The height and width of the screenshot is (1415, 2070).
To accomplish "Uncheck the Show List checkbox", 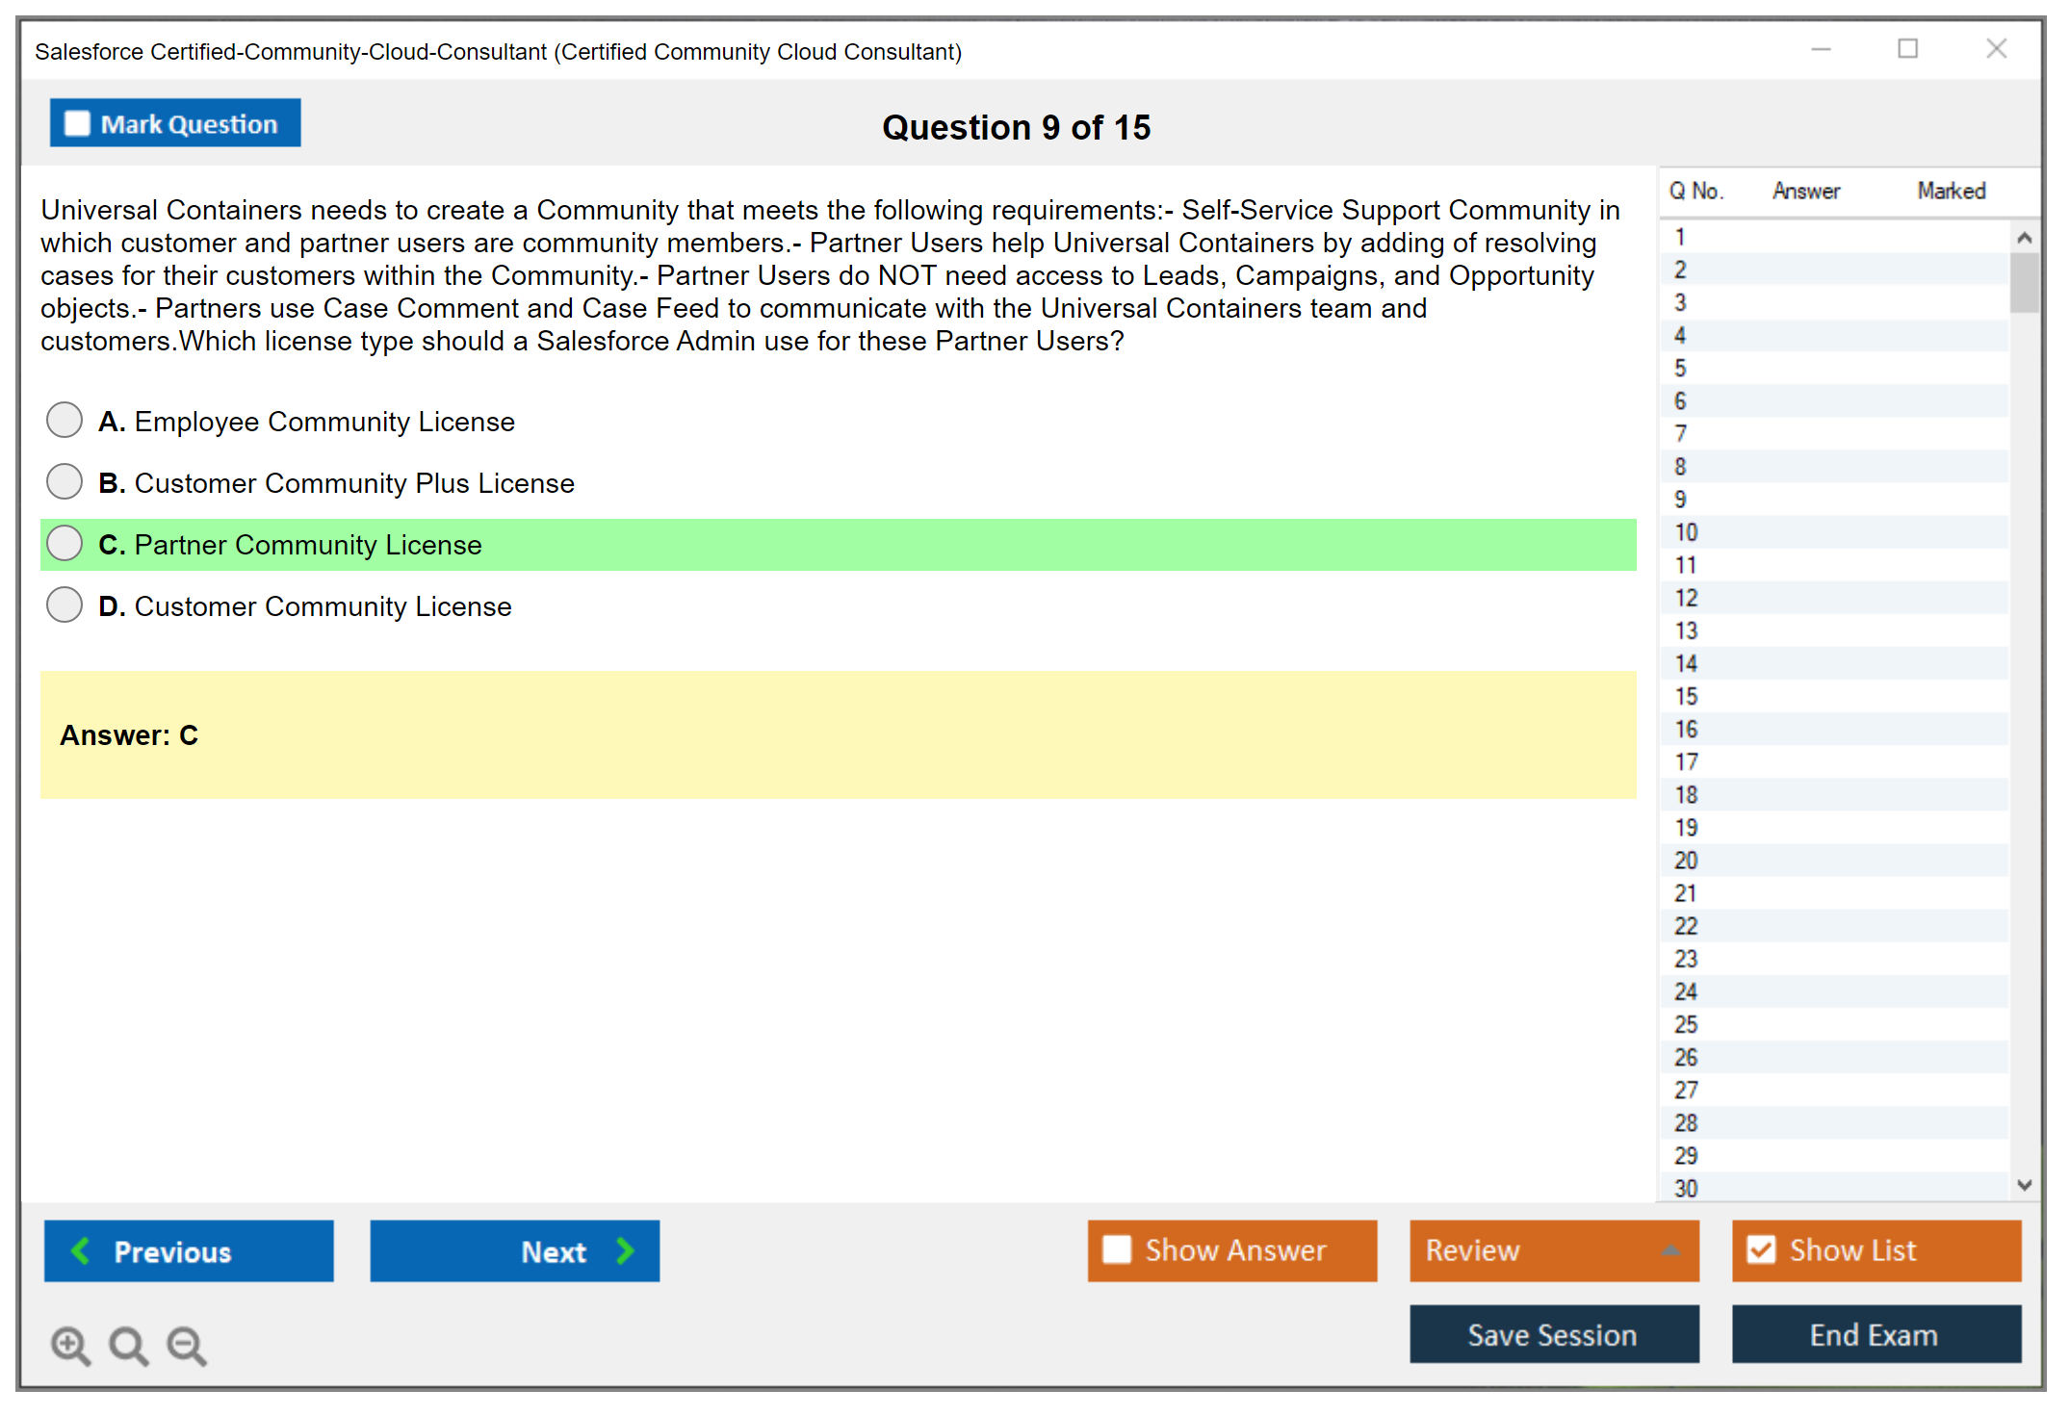I will 1761,1249.
